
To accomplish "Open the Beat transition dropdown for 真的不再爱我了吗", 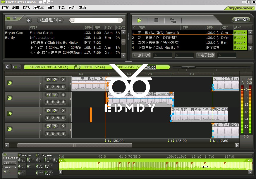I will tap(240, 43).
